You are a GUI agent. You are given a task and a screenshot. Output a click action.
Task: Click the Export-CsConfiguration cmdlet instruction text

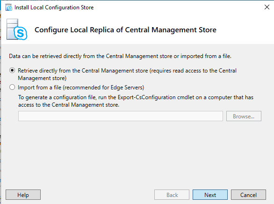(136, 101)
